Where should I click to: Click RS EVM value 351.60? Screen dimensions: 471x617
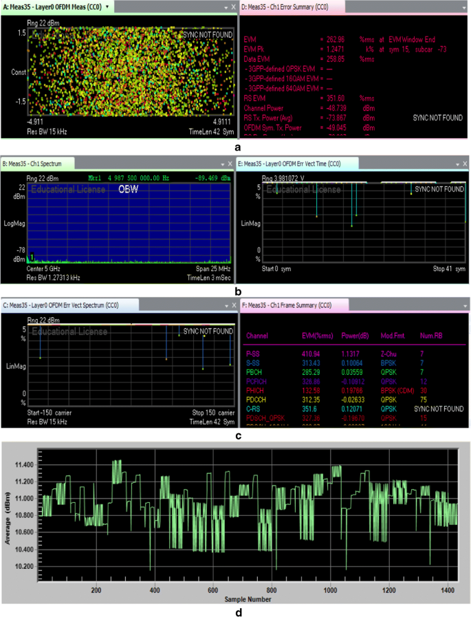point(336,99)
